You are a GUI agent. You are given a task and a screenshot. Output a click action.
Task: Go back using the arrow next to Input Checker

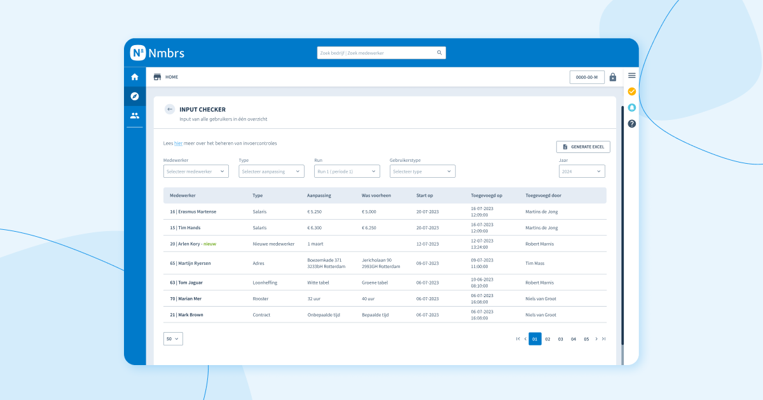170,109
